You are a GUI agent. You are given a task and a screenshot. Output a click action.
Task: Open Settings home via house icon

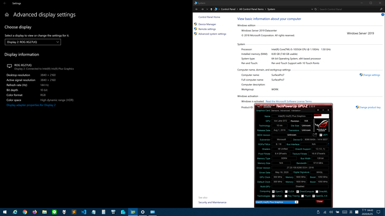tap(6, 15)
